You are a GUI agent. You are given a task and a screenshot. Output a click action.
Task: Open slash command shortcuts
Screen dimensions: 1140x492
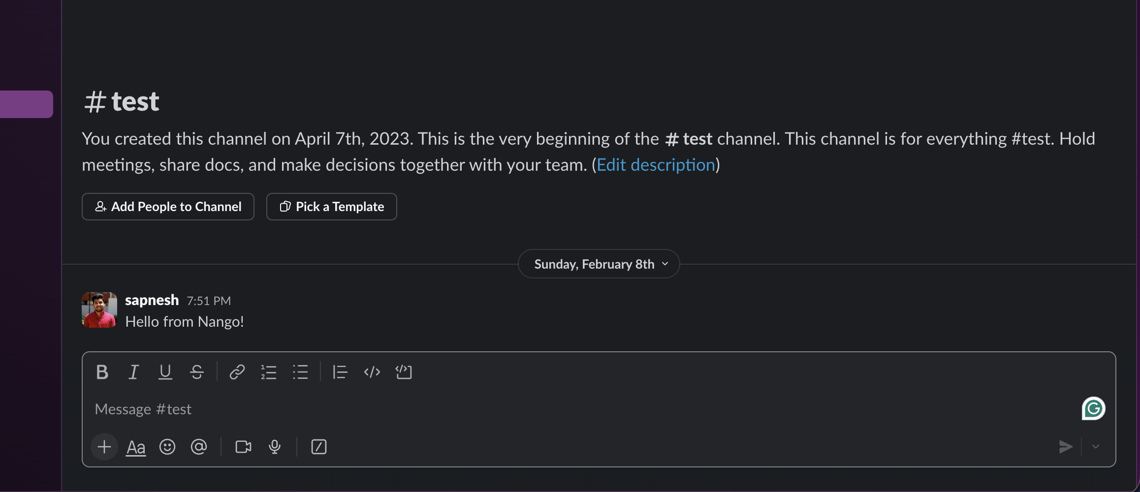click(x=319, y=447)
